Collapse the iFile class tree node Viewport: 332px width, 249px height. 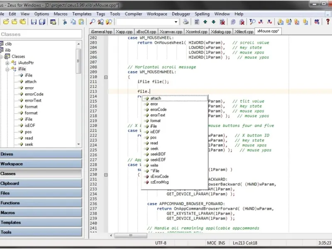[7, 69]
